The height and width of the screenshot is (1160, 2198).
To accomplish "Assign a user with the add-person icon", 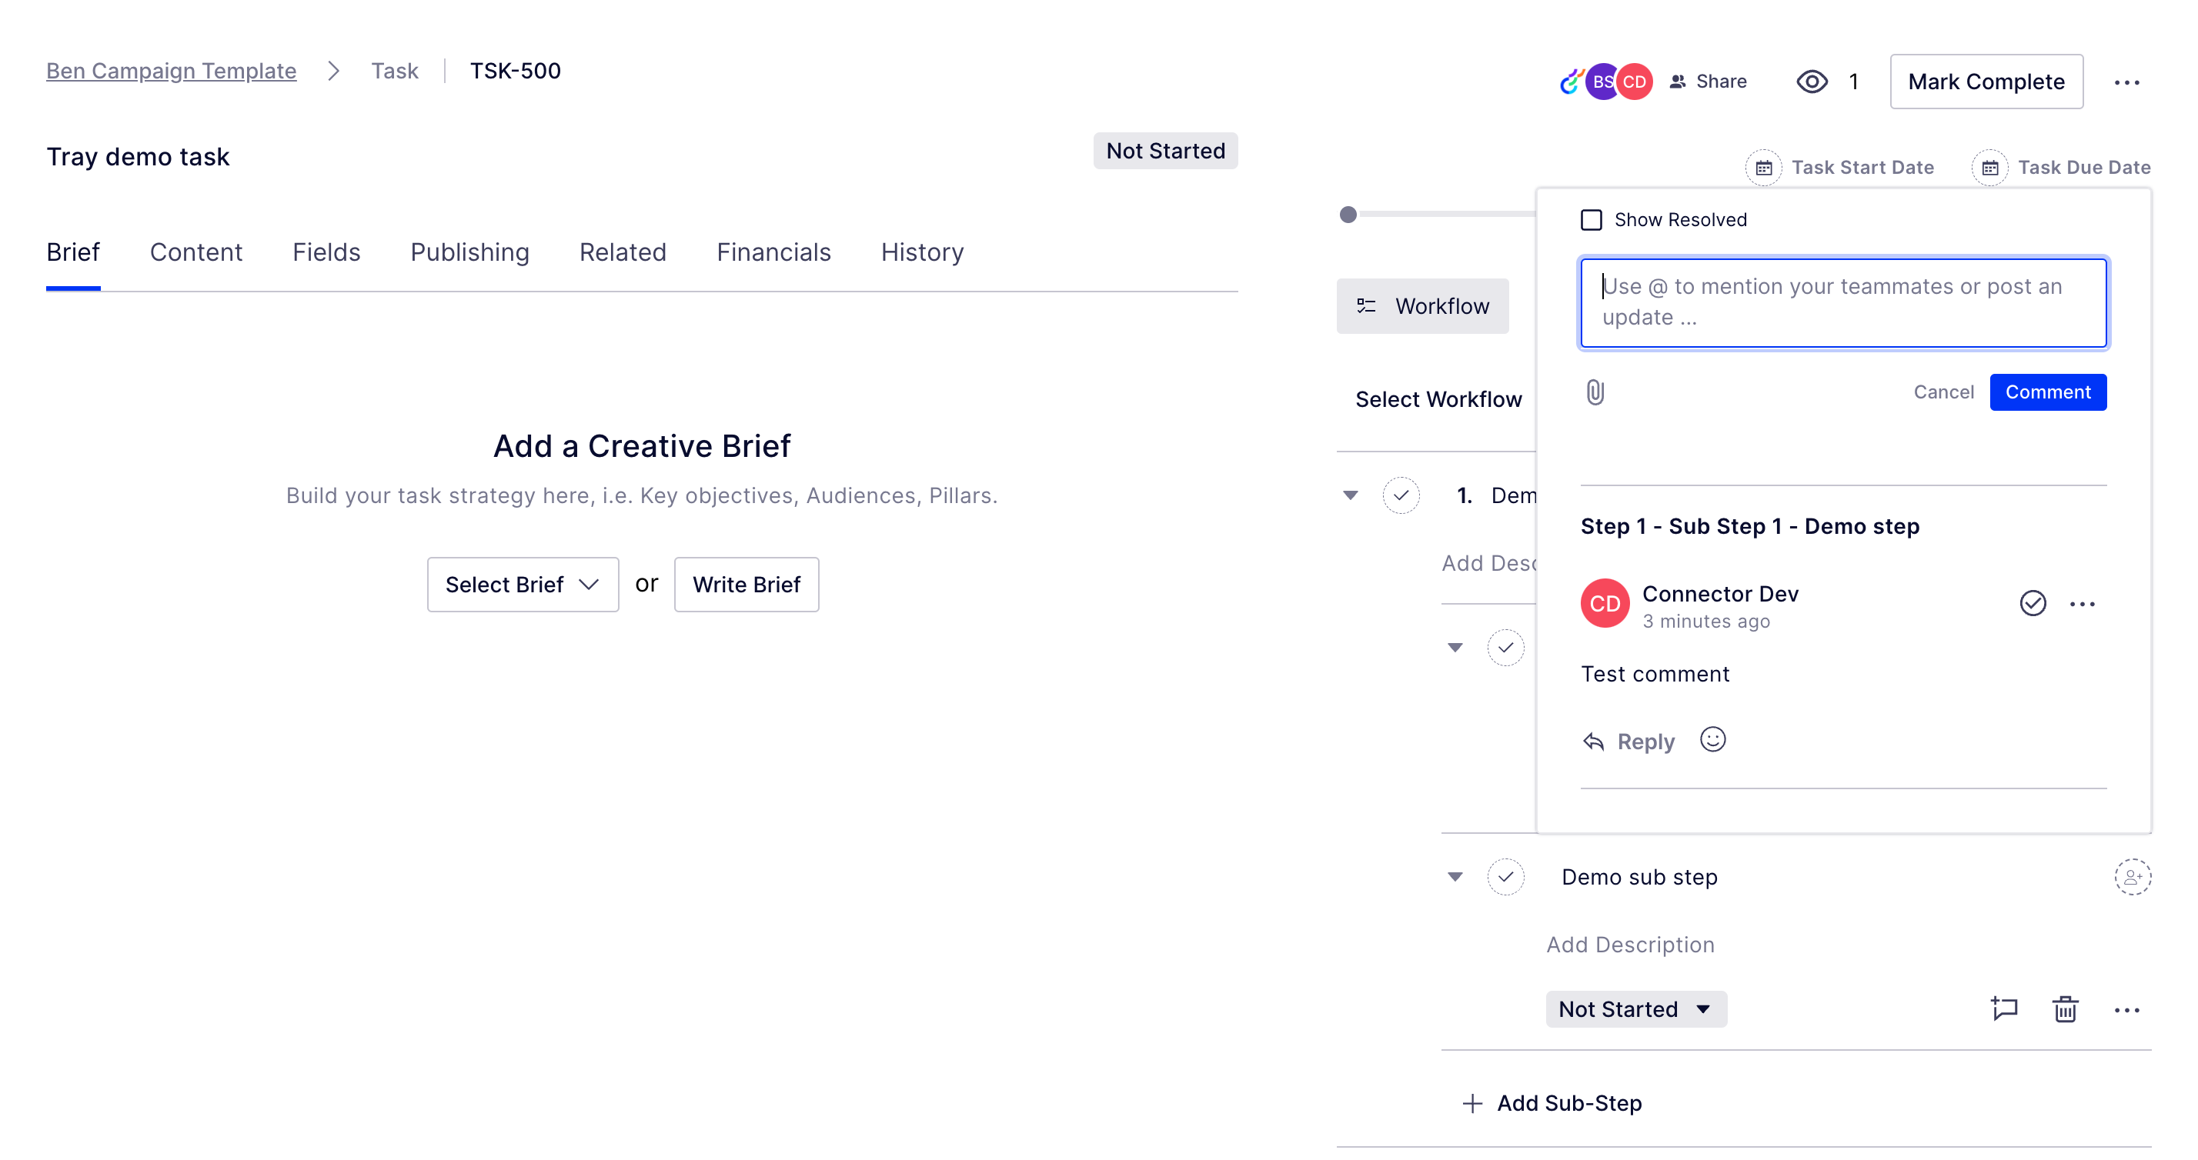I will pos(2133,877).
